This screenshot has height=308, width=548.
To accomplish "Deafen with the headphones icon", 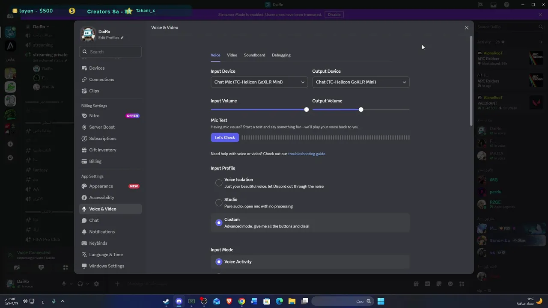I will pos(80,284).
